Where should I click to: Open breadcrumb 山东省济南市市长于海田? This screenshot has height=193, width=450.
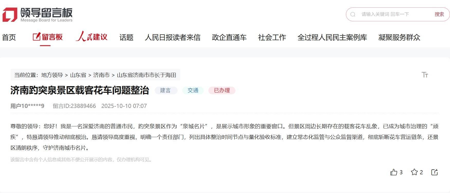click(146, 75)
